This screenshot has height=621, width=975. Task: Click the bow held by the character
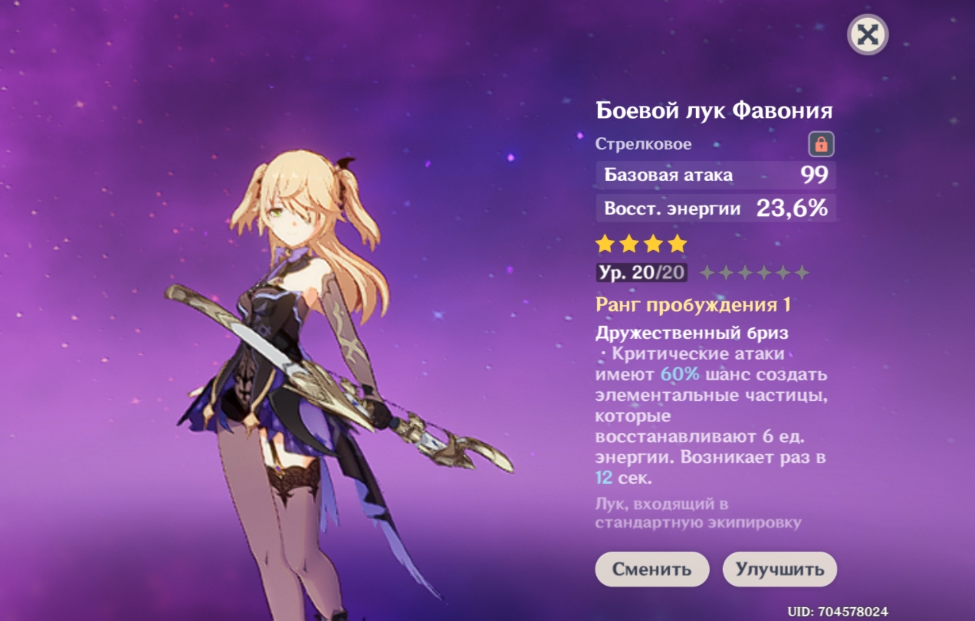click(x=339, y=379)
